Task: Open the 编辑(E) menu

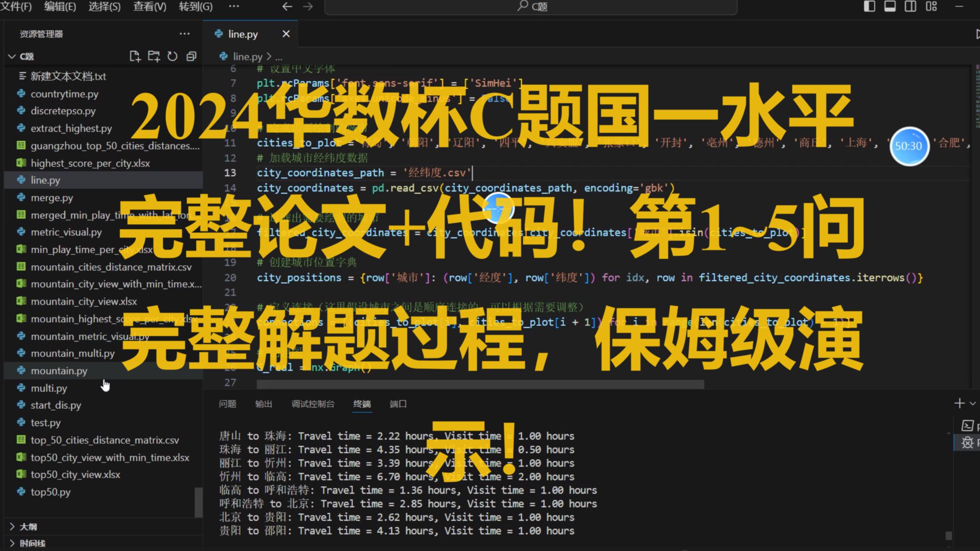Action: (x=60, y=6)
